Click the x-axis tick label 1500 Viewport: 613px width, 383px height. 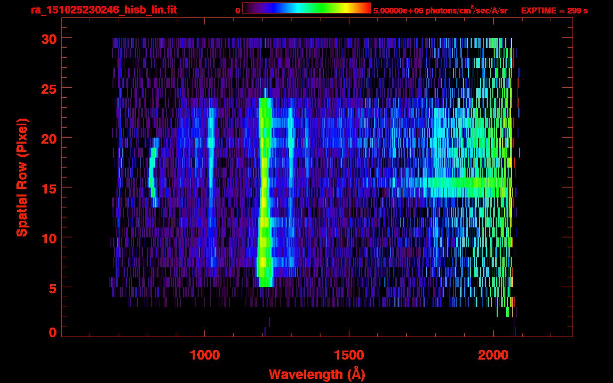(349, 355)
